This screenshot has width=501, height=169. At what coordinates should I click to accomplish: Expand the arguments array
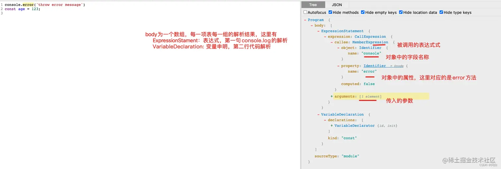(331, 96)
